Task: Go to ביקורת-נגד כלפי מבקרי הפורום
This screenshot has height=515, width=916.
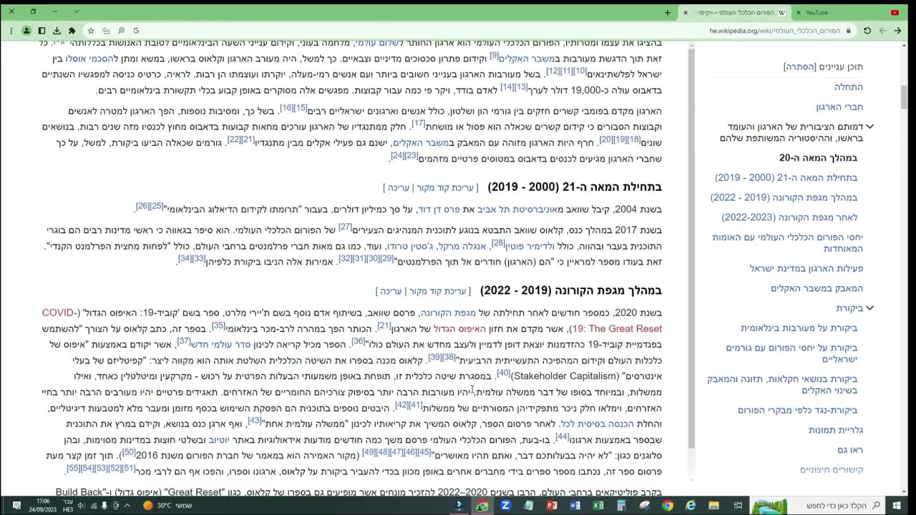Action: (x=797, y=410)
